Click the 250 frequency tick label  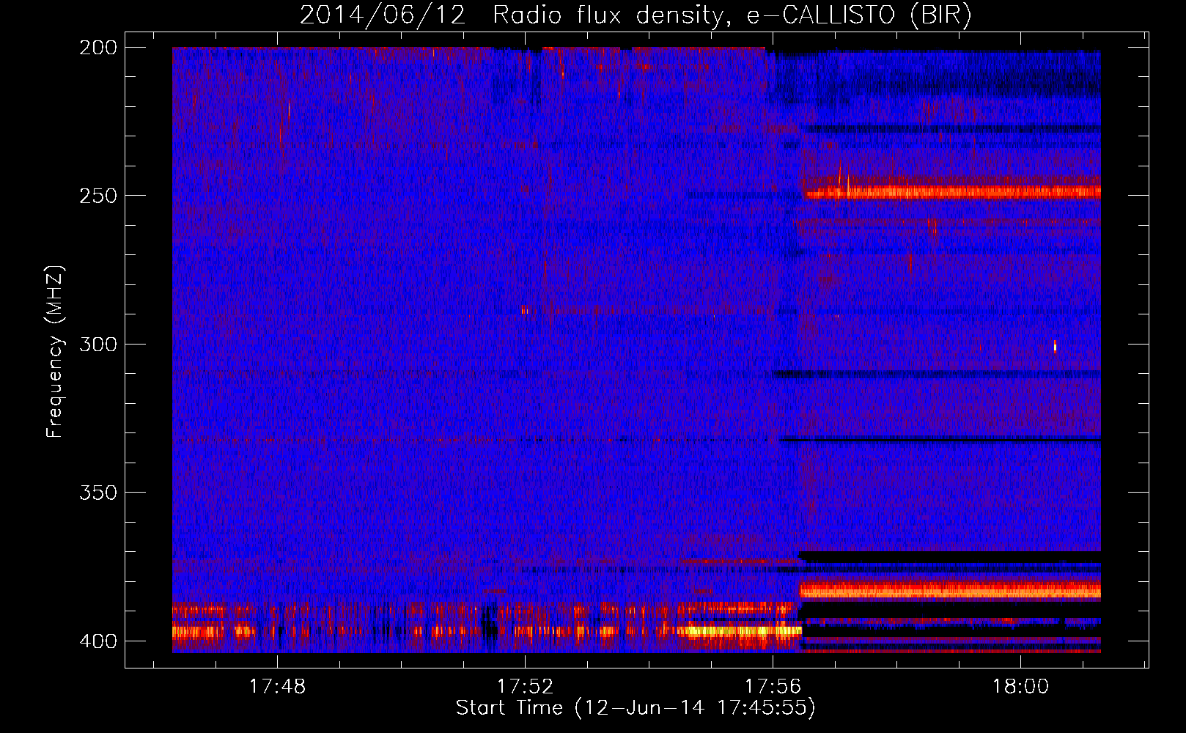click(97, 196)
